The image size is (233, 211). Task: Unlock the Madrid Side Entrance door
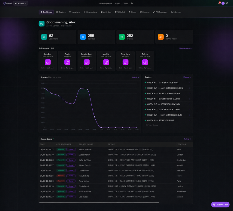click(106, 62)
